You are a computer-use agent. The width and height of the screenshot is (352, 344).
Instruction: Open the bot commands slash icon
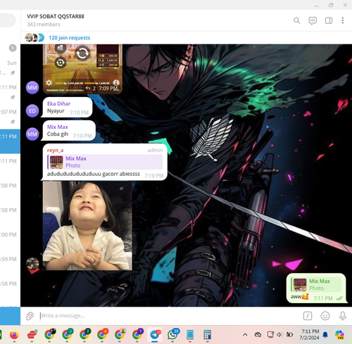(308, 316)
